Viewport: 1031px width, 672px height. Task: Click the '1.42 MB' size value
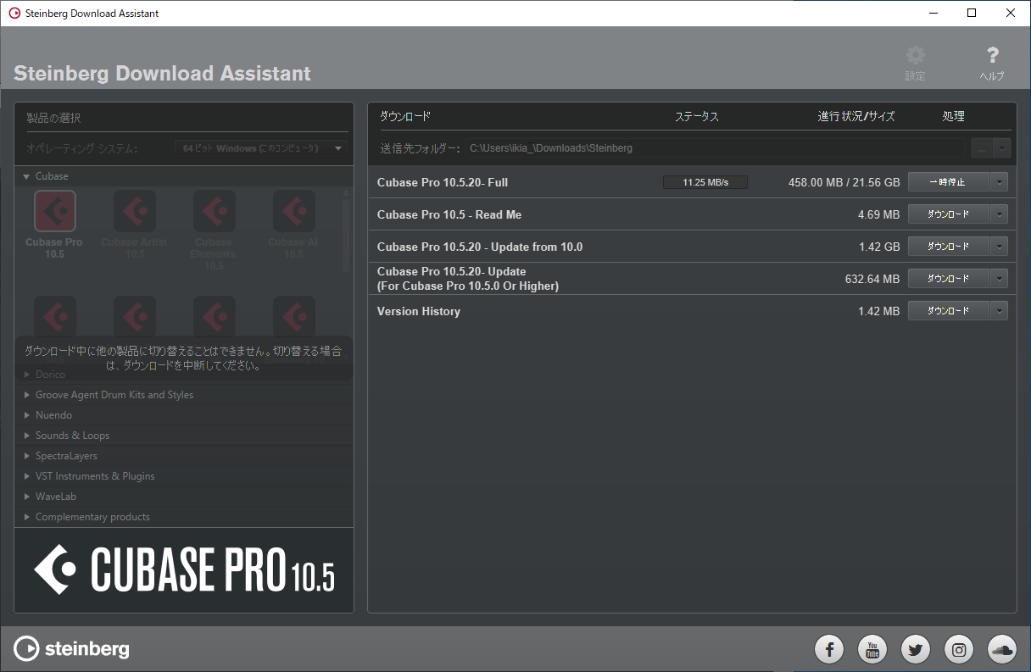878,311
